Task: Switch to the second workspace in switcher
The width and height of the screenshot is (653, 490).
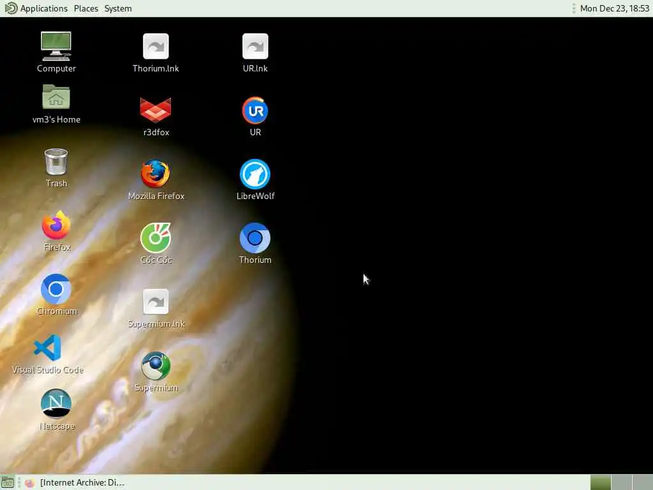Action: point(621,482)
